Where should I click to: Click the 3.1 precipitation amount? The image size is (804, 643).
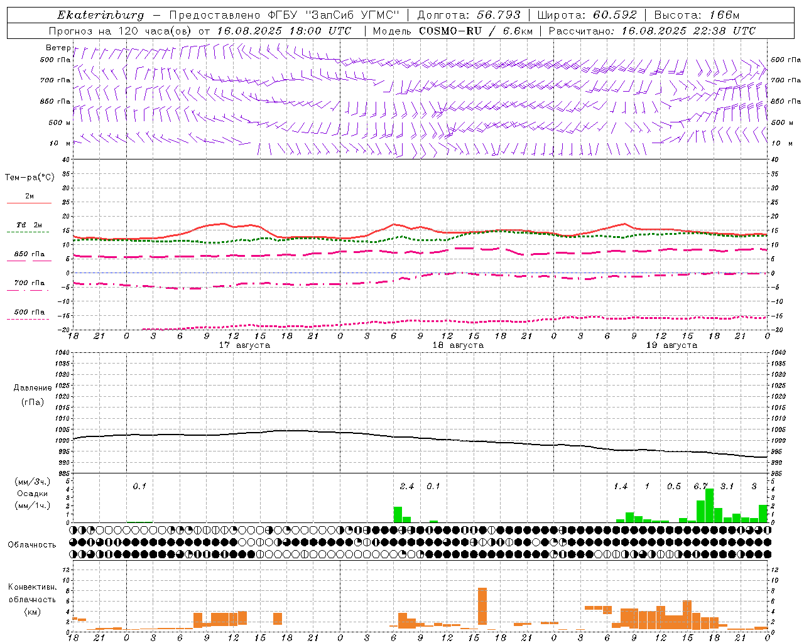point(727,486)
